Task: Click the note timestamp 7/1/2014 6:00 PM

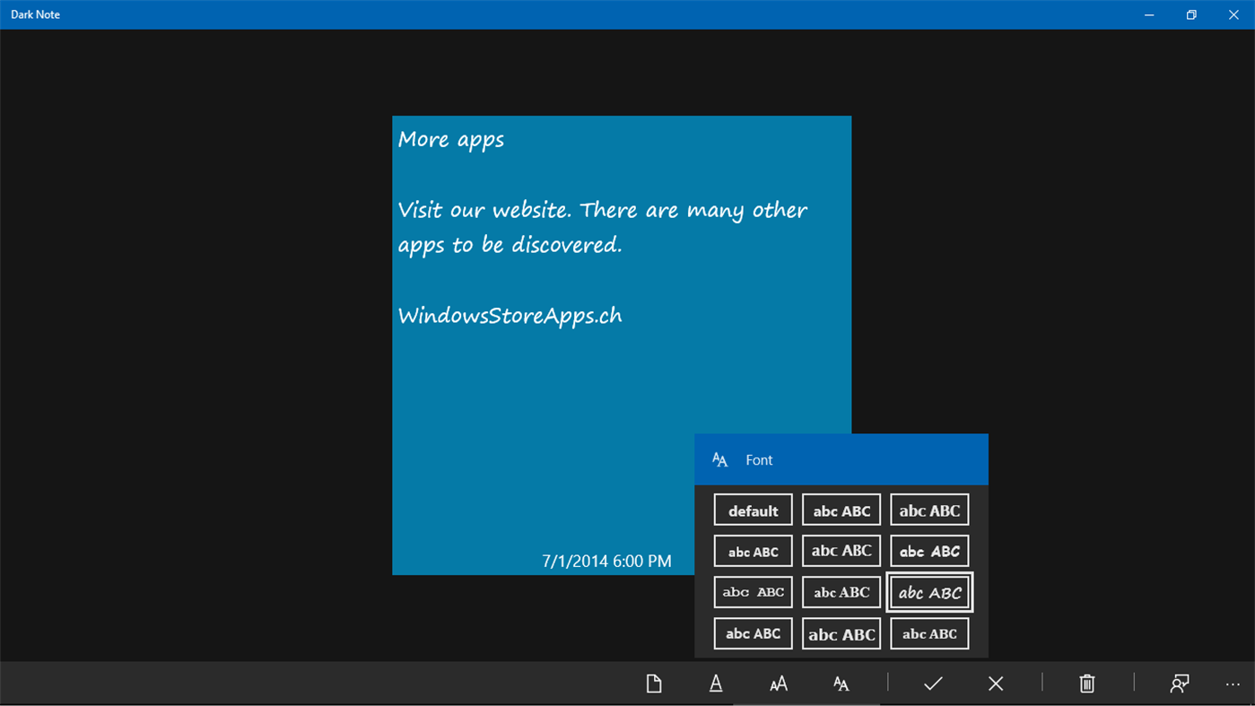Action: pyautogui.click(x=606, y=560)
